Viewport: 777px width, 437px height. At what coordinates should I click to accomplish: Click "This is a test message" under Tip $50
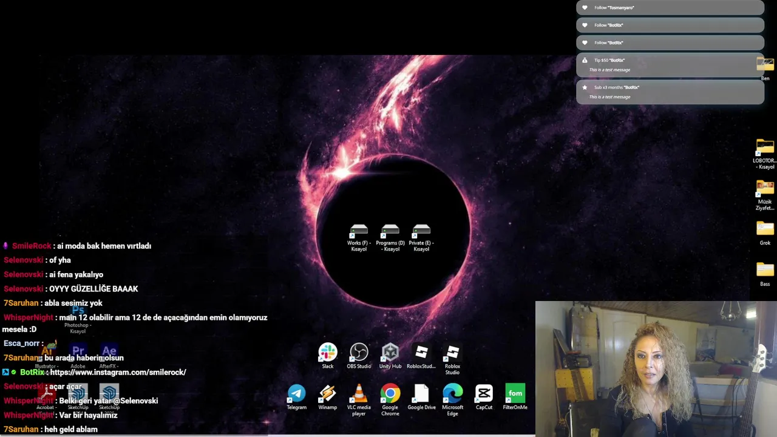pos(609,70)
